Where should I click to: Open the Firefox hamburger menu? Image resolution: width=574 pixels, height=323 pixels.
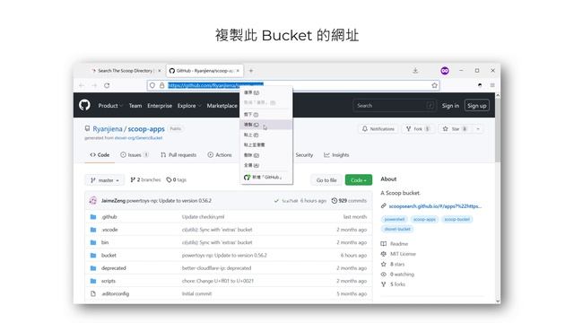[x=492, y=85]
